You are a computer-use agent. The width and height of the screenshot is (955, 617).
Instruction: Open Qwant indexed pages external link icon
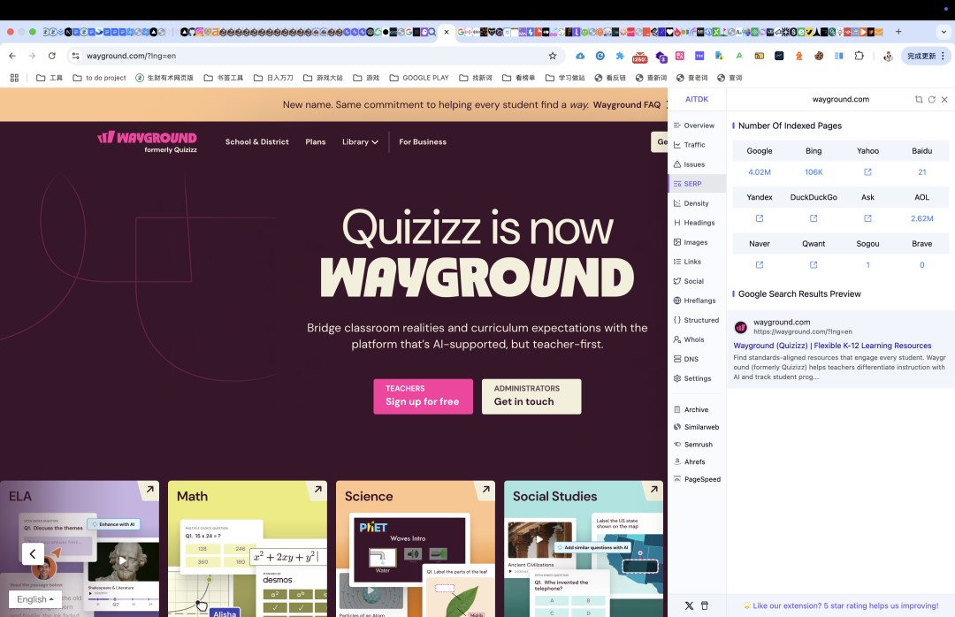click(x=814, y=265)
